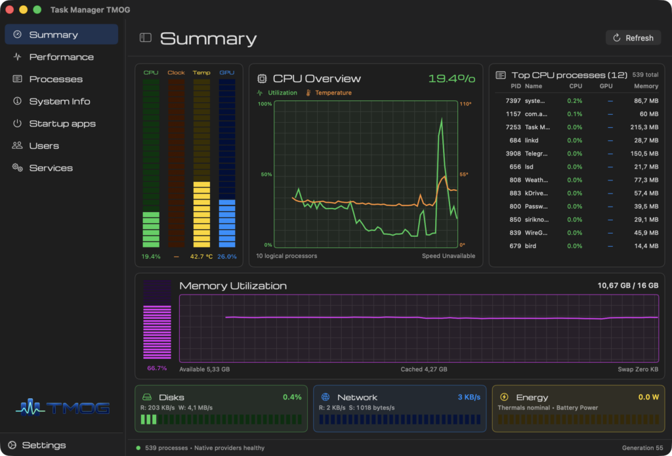Toggle the Temperature legend in CPU Overview
Image resolution: width=672 pixels, height=456 pixels.
tap(329, 93)
